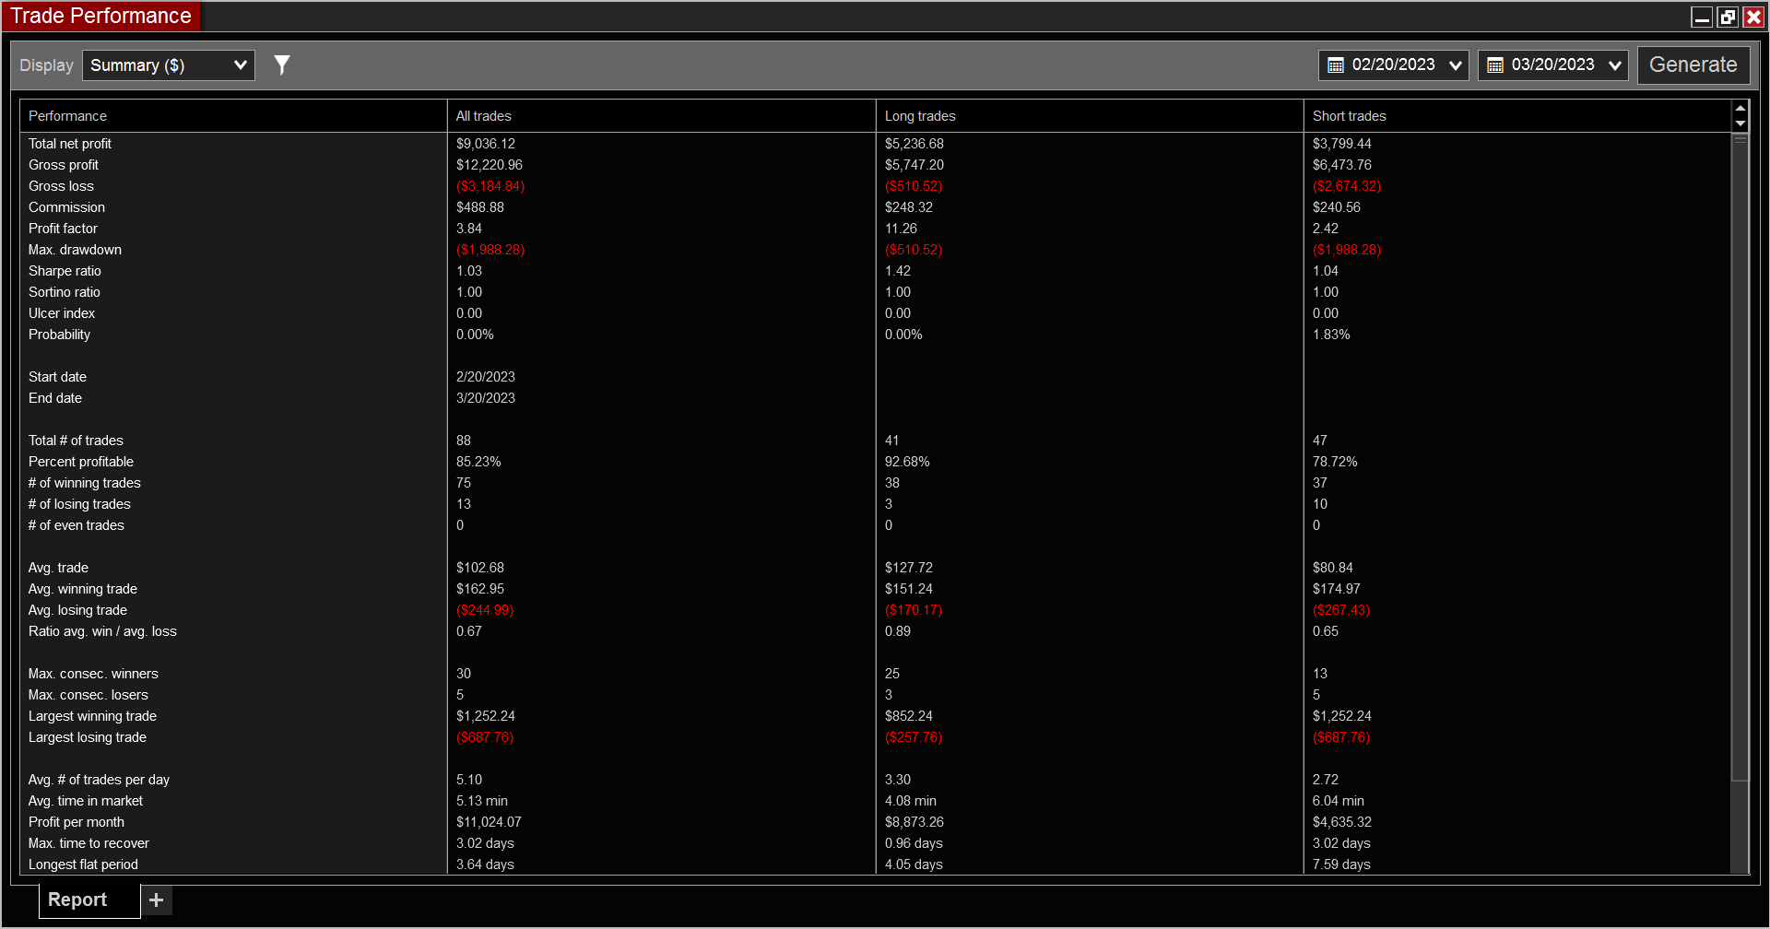Viewport: 1770px width, 929px height.
Task: Select the Longest flat period label
Action: coord(83,864)
